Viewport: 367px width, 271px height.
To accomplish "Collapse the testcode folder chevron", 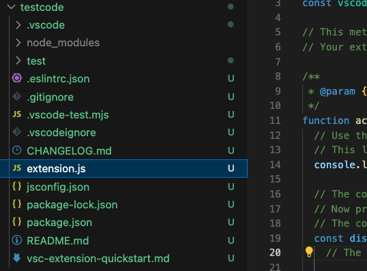I will [11, 7].
